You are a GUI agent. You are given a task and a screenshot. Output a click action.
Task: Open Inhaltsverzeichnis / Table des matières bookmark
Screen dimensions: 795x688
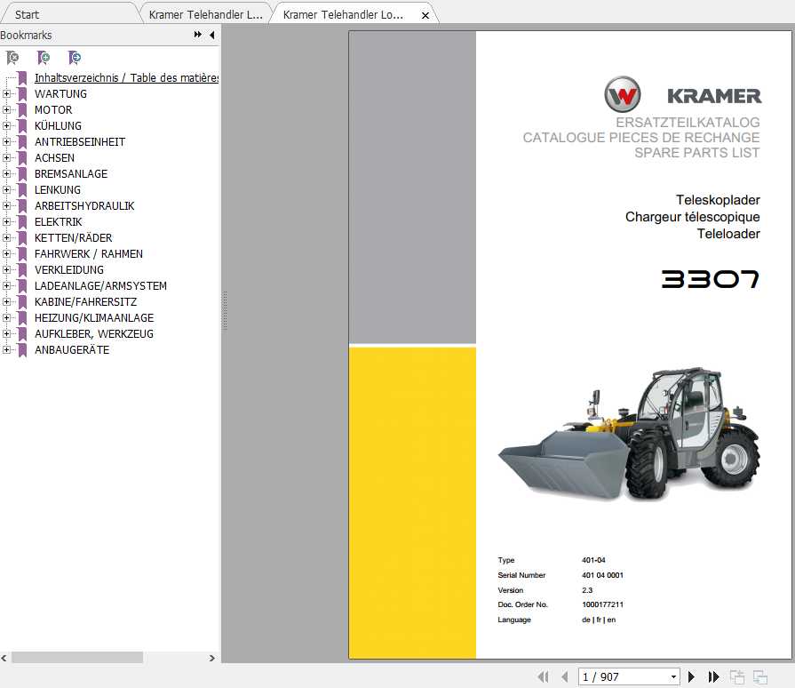point(126,78)
